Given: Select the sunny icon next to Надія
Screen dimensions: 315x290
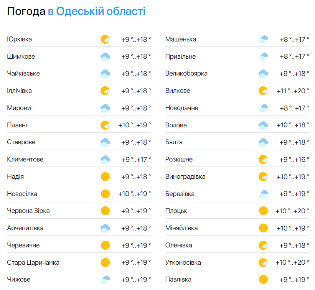Looking at the screenshot, I should coord(104,176).
